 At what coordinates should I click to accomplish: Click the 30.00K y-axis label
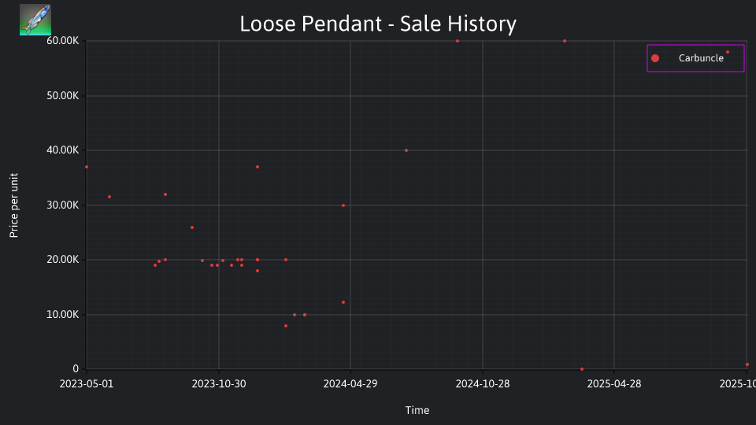pos(63,205)
